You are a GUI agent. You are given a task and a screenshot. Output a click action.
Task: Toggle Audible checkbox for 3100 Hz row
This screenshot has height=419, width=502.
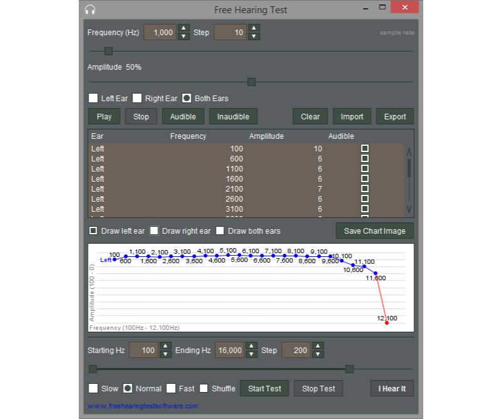(x=365, y=209)
